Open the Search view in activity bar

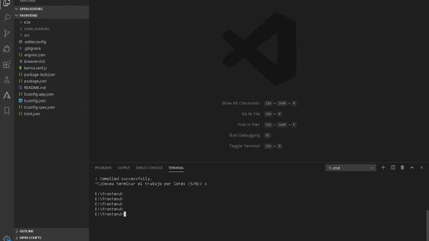point(7,18)
